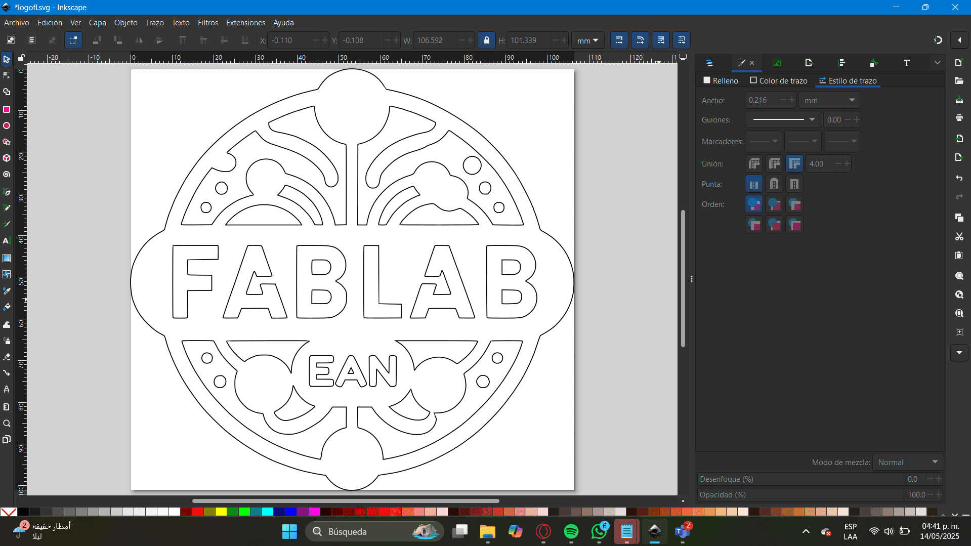
Task: Pick the yellow palette swatch
Action: [221, 512]
